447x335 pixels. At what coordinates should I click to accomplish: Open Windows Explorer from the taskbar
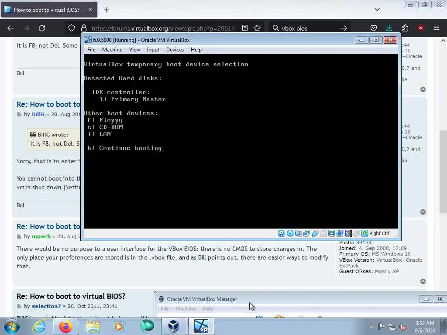[x=93, y=326]
